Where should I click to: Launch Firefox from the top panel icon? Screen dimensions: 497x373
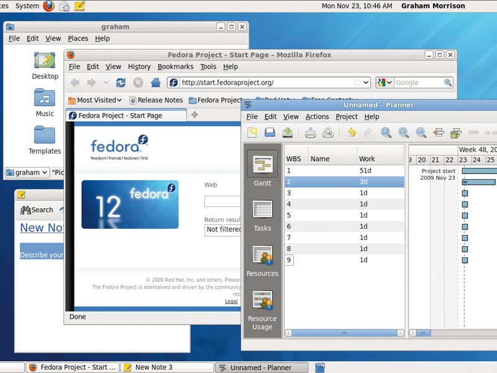pos(49,6)
